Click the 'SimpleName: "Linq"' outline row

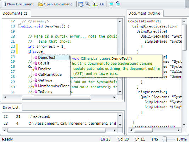(163, 107)
